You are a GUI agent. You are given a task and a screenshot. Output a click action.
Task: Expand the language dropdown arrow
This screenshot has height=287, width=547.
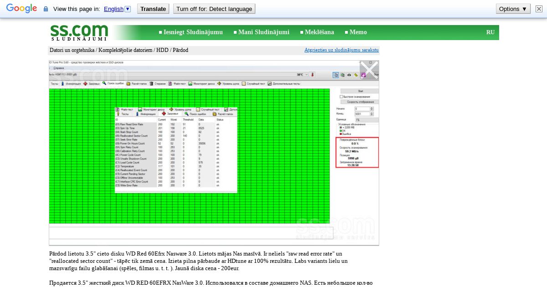click(128, 9)
